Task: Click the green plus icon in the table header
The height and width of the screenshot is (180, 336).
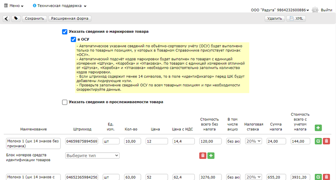Action: (318, 128)
